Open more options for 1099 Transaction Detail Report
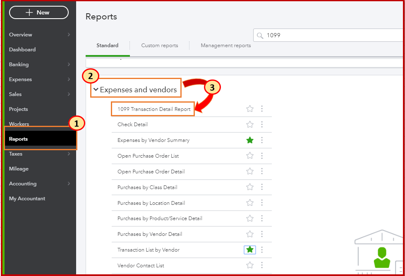This screenshot has height=276, width=405. click(262, 109)
